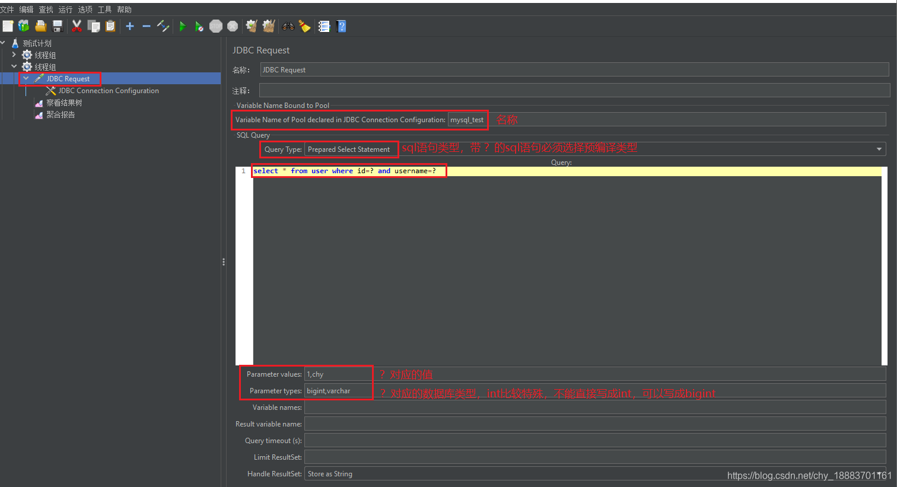Select 聚合报告 in the tree
Image resolution: width=897 pixels, height=487 pixels.
[x=61, y=114]
